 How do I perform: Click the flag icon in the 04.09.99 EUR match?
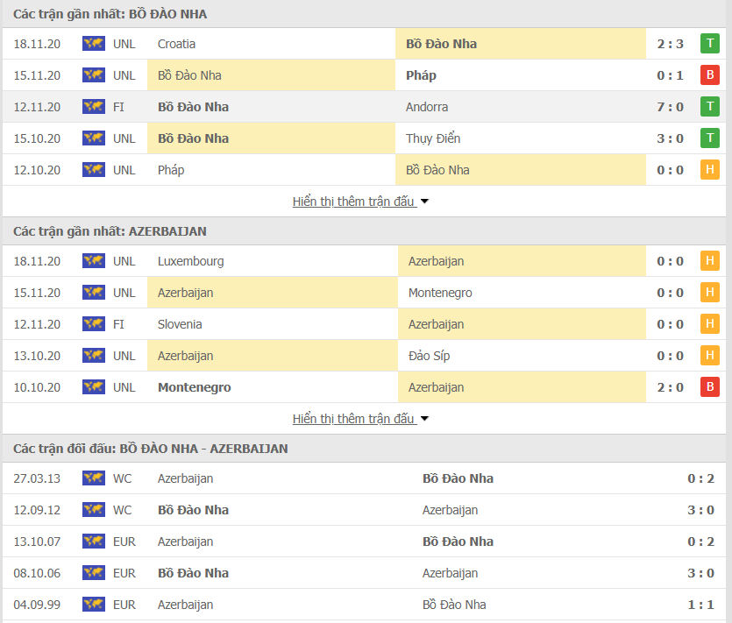coord(93,605)
